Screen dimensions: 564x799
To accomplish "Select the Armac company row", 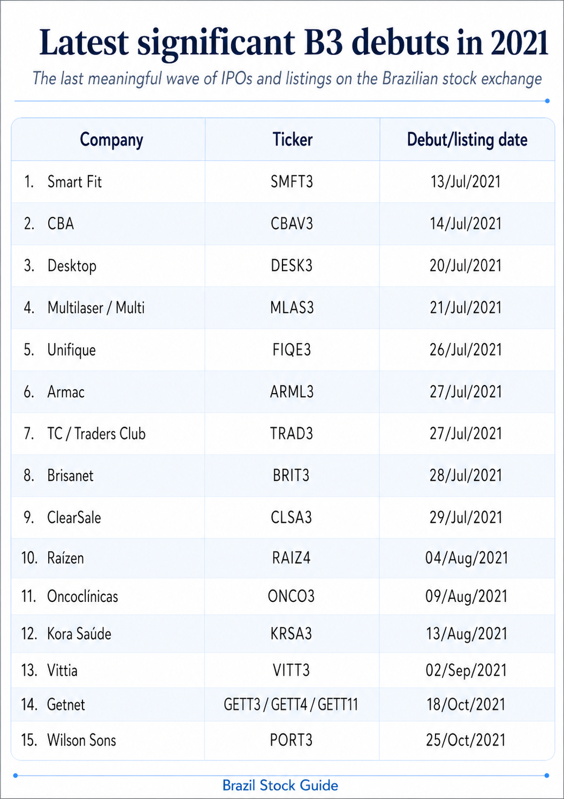I will pyautogui.click(x=283, y=391).
